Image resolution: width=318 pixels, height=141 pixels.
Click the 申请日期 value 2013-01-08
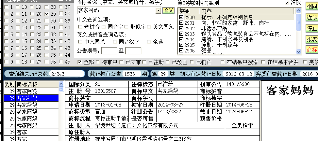click(x=108, y=105)
